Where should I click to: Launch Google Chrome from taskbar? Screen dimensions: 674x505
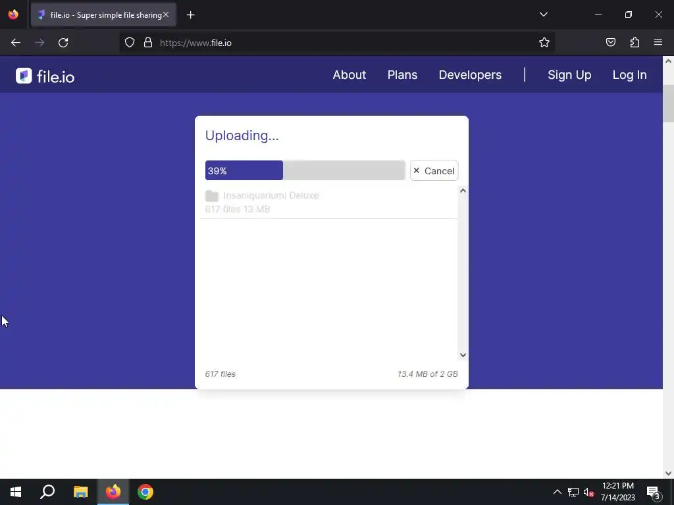coord(145,492)
